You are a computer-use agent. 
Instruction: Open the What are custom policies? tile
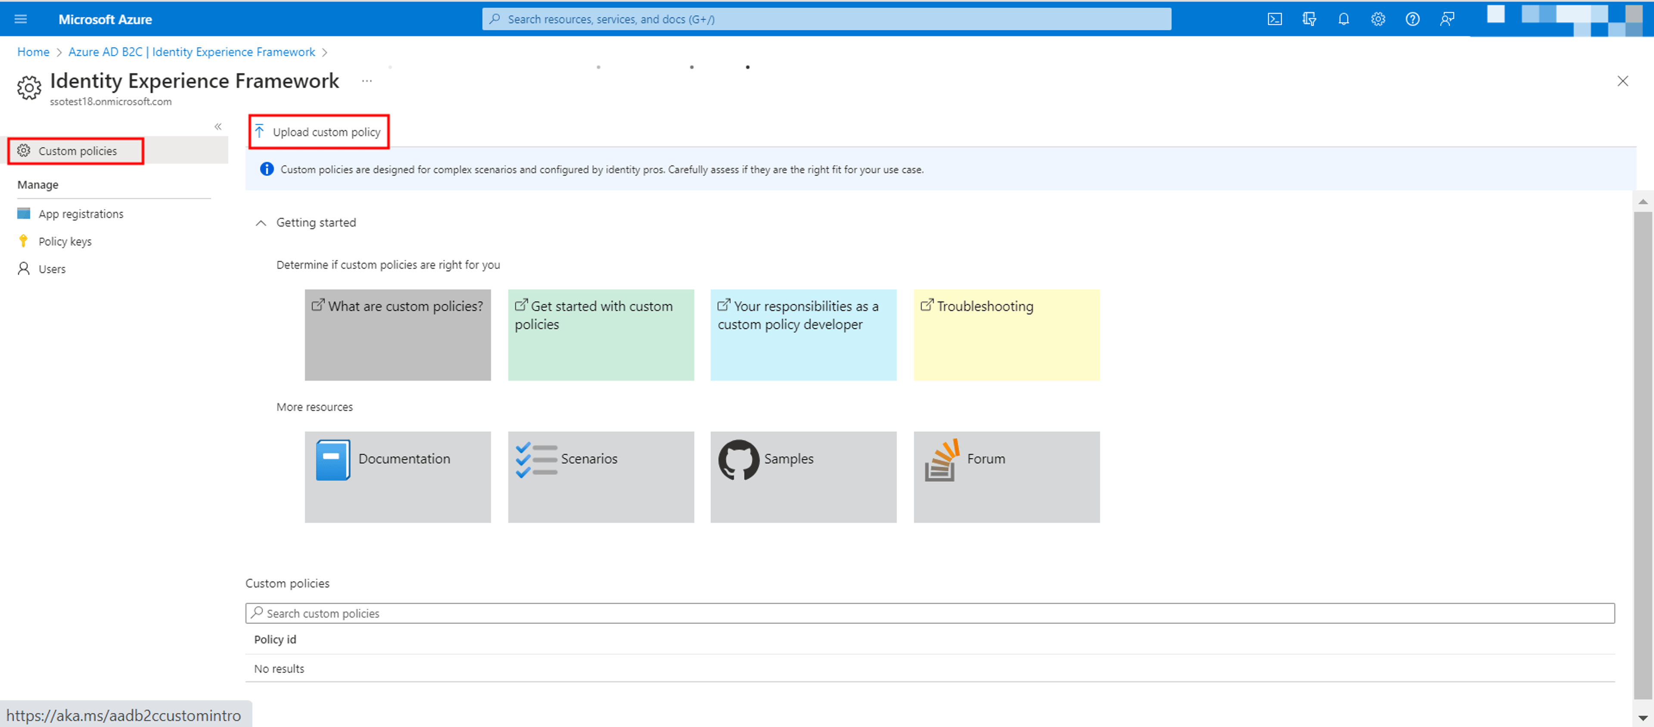[x=398, y=335]
